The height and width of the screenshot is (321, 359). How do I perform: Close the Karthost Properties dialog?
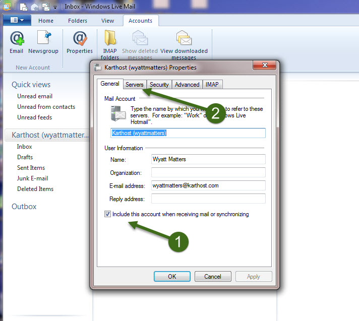pyautogui.click(x=265, y=65)
